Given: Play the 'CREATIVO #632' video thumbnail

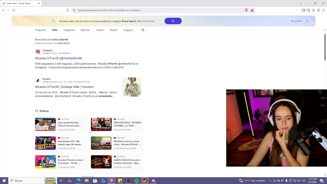Looking at the screenshot, I should coord(101,124).
